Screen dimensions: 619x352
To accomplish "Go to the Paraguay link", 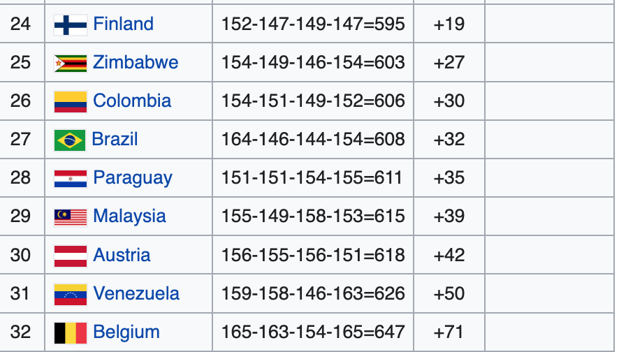I will pos(133,178).
